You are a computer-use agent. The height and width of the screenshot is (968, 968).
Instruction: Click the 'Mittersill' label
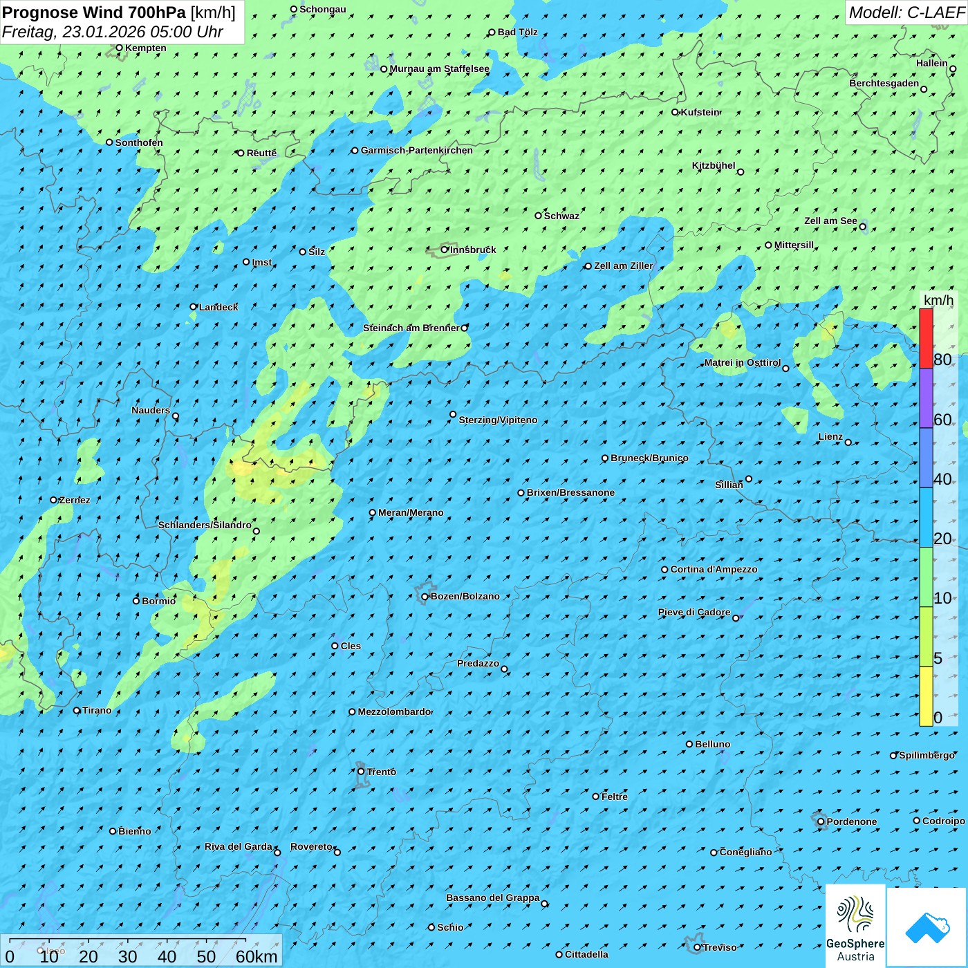[x=794, y=245]
